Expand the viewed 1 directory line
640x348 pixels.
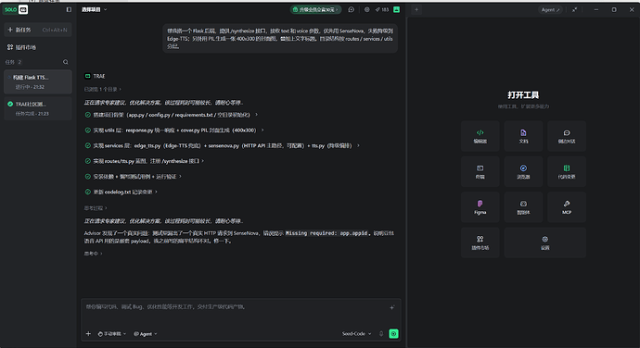click(102, 89)
